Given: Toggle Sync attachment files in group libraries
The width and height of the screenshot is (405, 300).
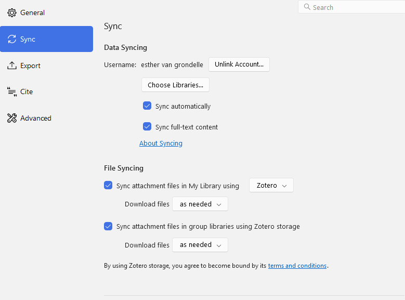Looking at the screenshot, I should click(x=108, y=226).
